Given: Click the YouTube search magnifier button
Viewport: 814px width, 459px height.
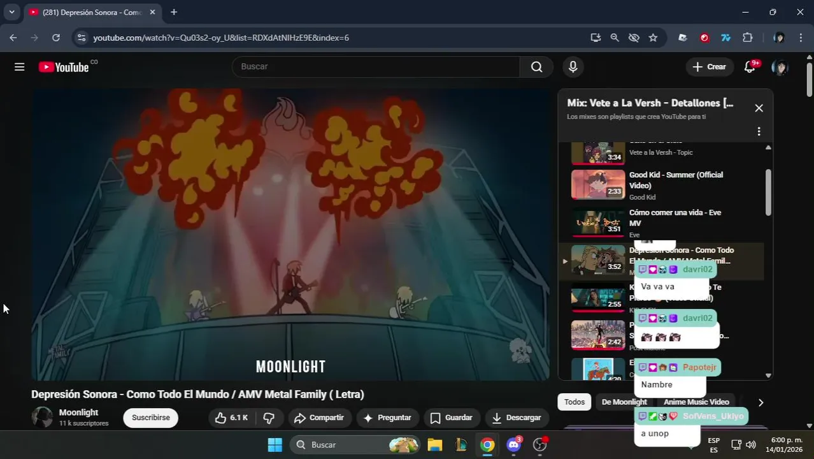Looking at the screenshot, I should point(537,67).
